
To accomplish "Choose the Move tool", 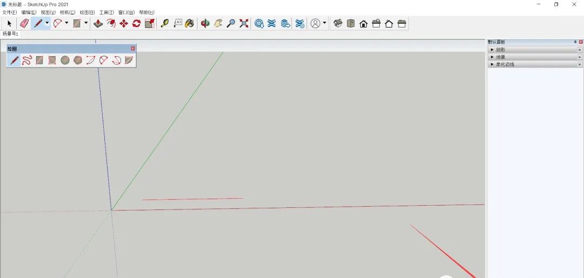I will pos(124,24).
